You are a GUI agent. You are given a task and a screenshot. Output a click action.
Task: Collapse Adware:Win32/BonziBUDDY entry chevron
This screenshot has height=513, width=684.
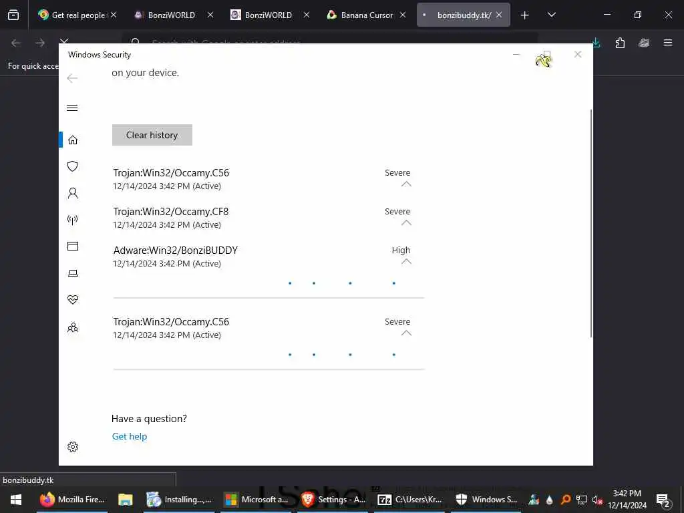(x=406, y=262)
